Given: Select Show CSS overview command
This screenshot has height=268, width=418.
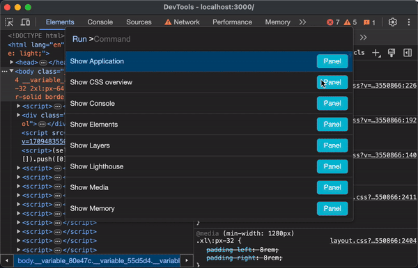Looking at the screenshot, I should pos(209,82).
